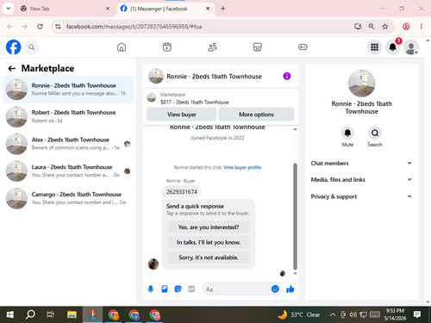
Task: Open the Gaming controller icon
Action: tap(303, 47)
